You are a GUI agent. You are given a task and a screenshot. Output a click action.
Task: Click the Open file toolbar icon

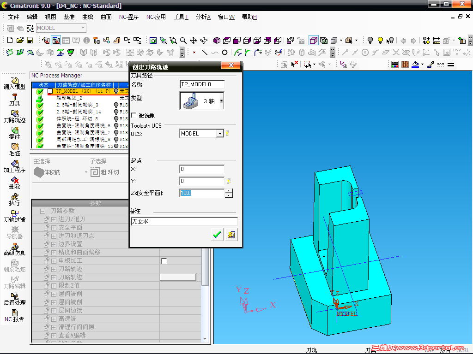[20, 40]
